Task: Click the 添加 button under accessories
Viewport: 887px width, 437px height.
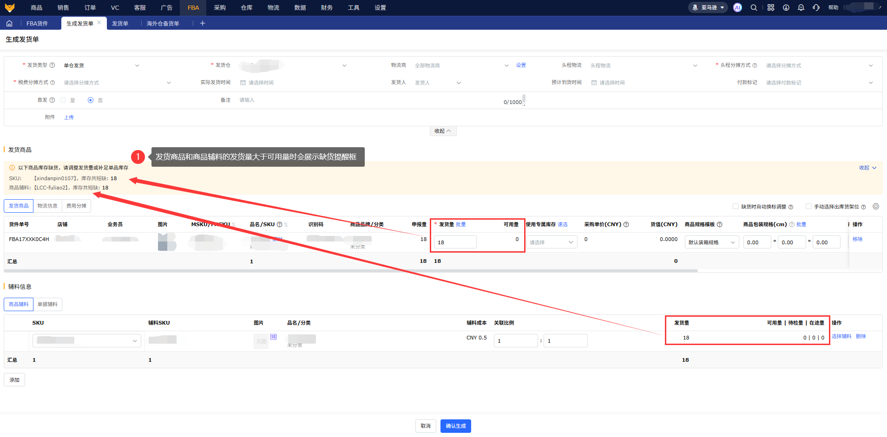Action: pyautogui.click(x=14, y=380)
